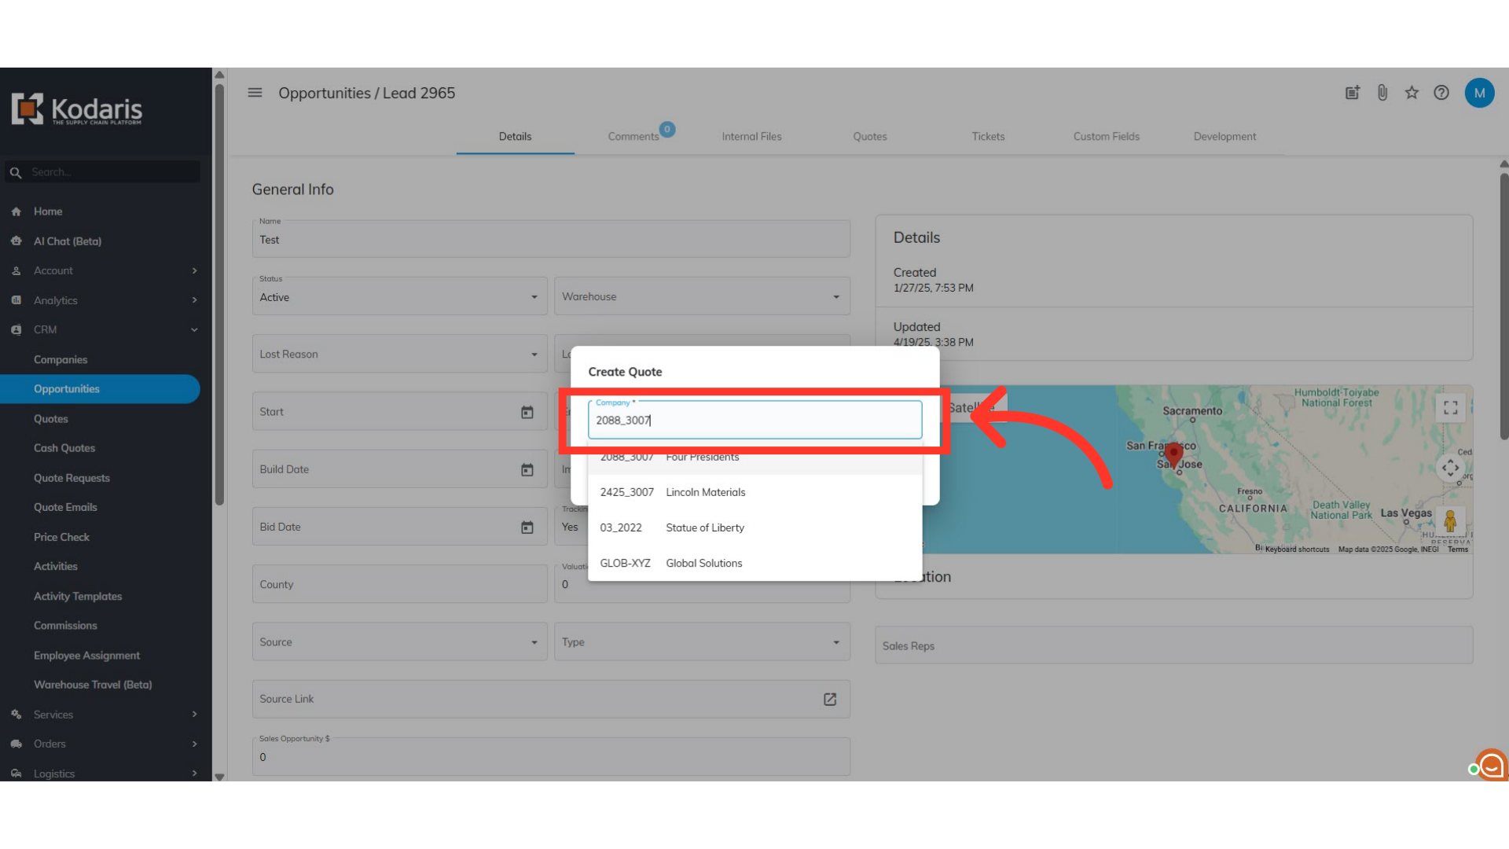This screenshot has height=849, width=1509.
Task: Click the right page vertical scrollbar
Action: (1503, 307)
